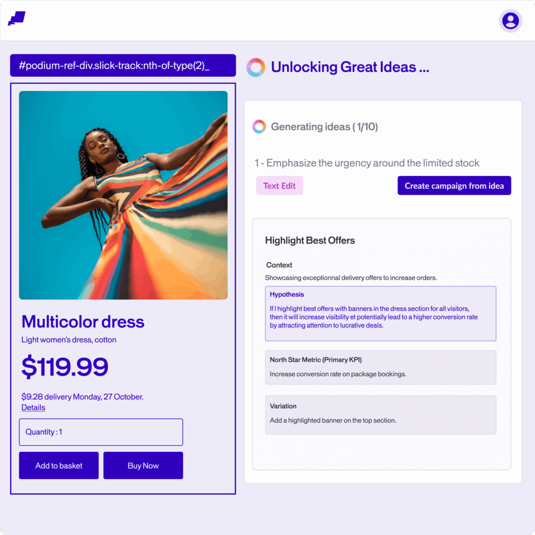Select the Context section label
This screenshot has height=535, width=535.
279,265
